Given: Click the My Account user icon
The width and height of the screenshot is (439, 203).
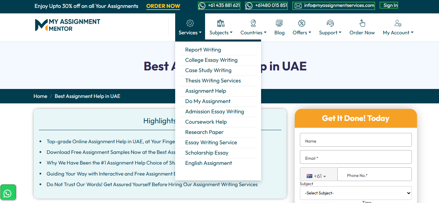Looking at the screenshot, I should tap(398, 23).
